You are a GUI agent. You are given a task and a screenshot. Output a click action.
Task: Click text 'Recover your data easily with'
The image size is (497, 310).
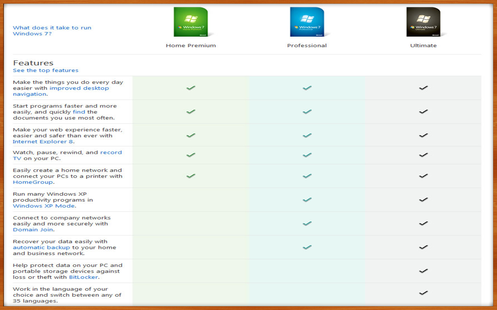pos(60,242)
